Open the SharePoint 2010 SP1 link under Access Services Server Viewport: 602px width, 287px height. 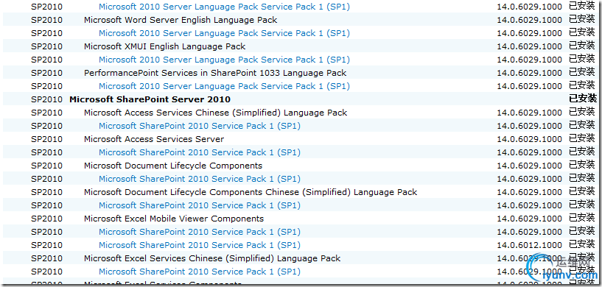click(x=200, y=152)
